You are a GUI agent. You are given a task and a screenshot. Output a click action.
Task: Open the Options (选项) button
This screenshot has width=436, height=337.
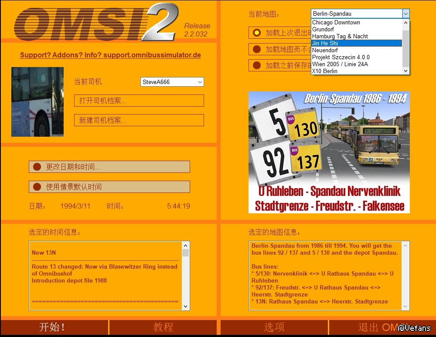[x=274, y=327]
